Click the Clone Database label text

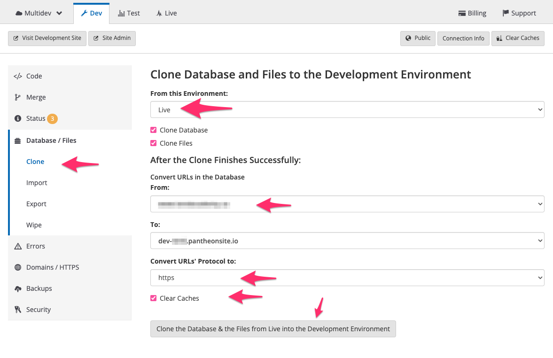(x=184, y=130)
